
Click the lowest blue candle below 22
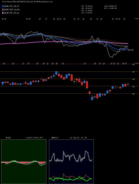point(92,98)
